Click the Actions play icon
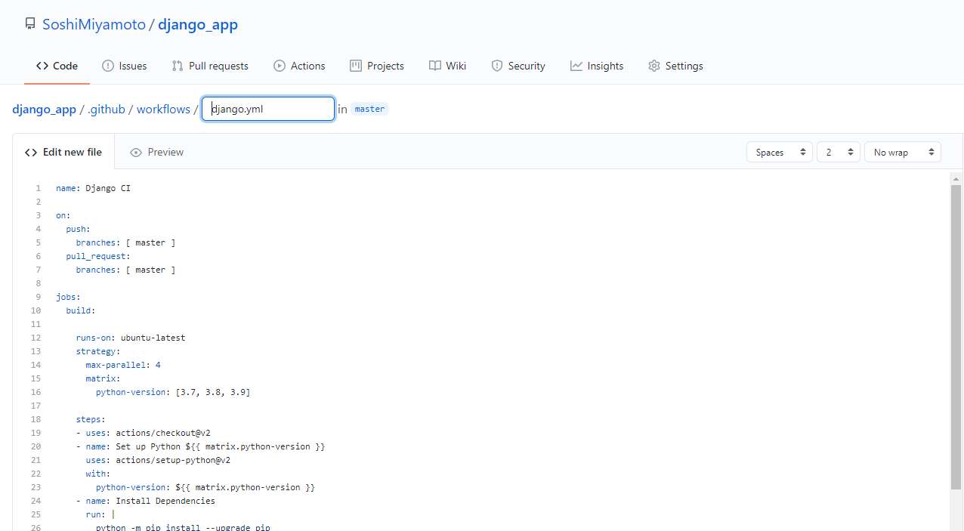Screen dimensions: 964x531 pyautogui.click(x=280, y=66)
